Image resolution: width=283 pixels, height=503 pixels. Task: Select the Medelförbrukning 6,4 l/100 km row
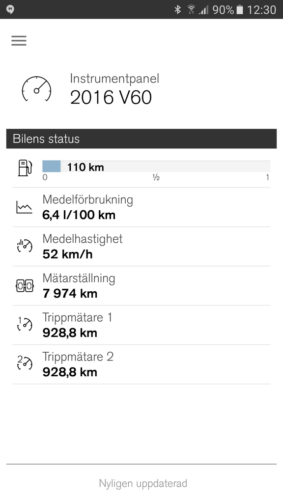coord(141,207)
